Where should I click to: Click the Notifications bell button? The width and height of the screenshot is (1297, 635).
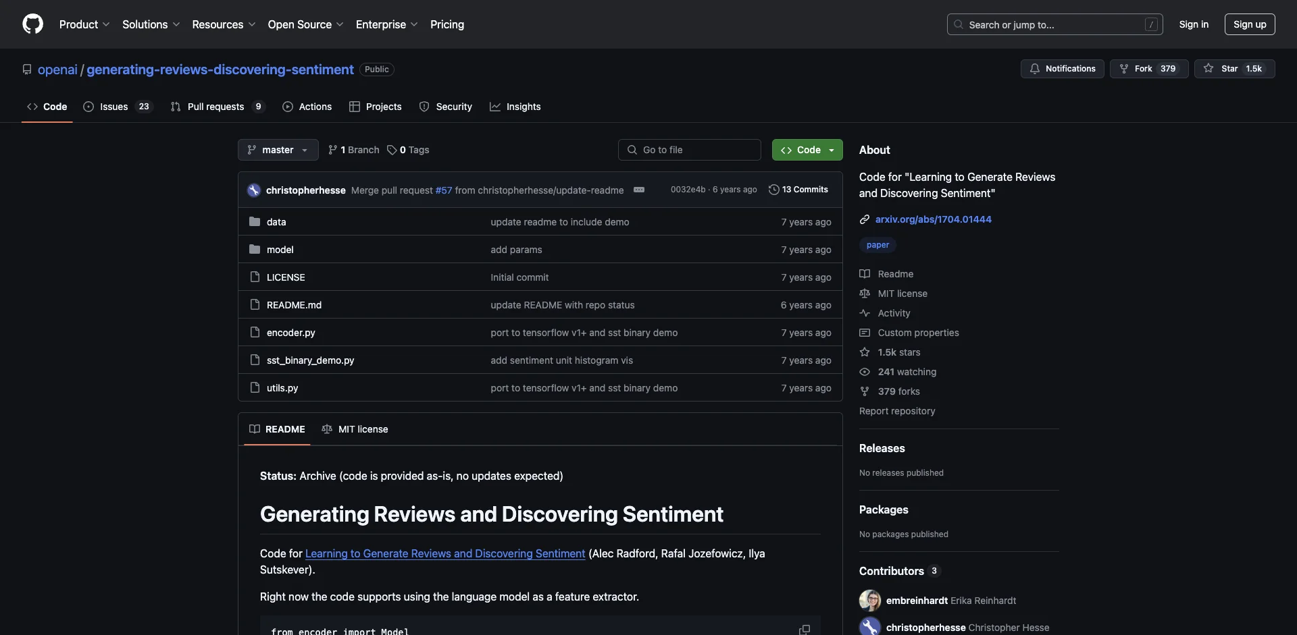[x=1063, y=69]
